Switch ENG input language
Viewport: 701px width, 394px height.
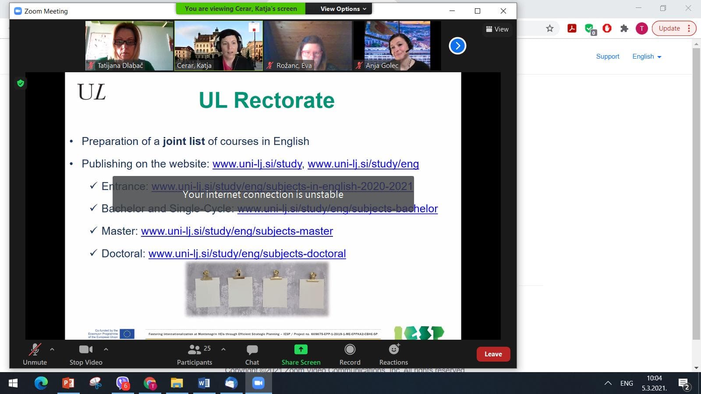pyautogui.click(x=627, y=383)
